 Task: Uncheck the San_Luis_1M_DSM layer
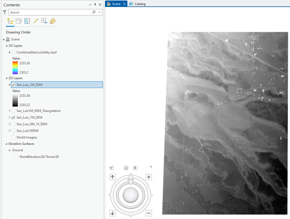tap(13, 85)
